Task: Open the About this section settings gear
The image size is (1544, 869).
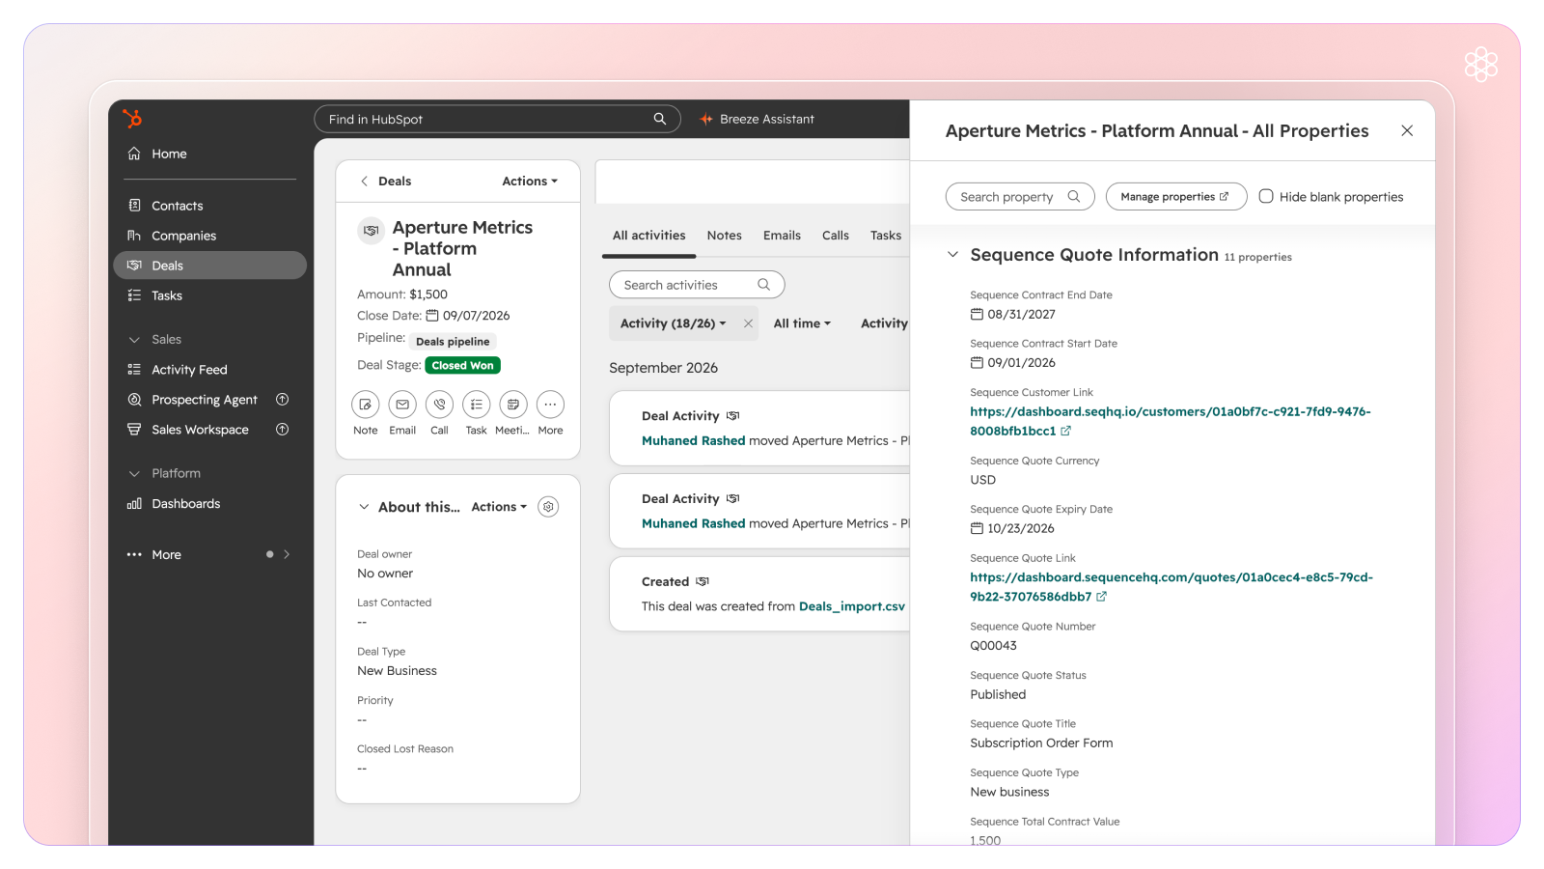Action: click(548, 507)
